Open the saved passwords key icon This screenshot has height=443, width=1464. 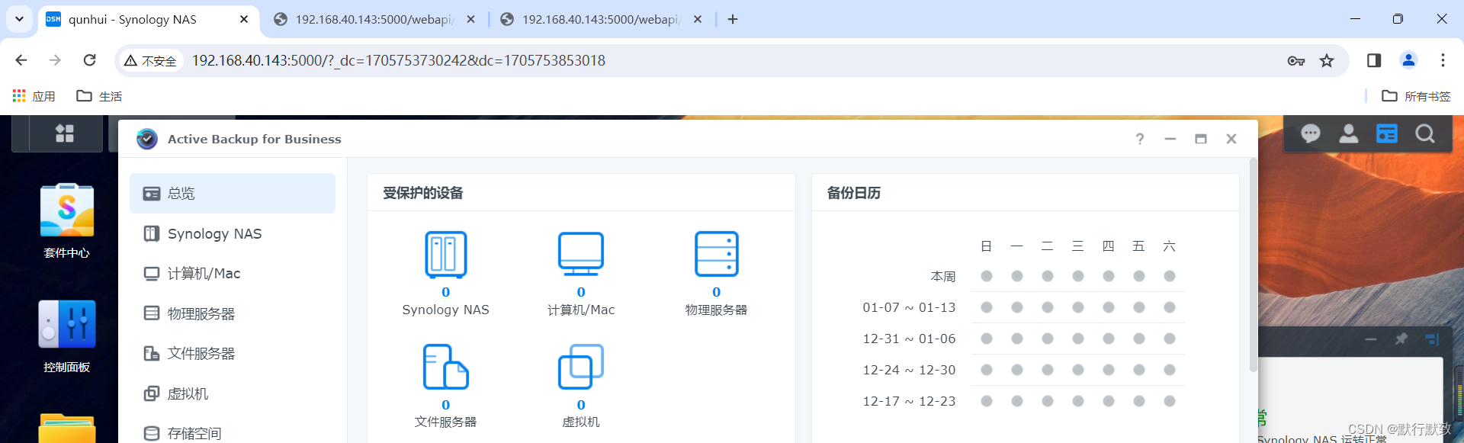(x=1296, y=61)
